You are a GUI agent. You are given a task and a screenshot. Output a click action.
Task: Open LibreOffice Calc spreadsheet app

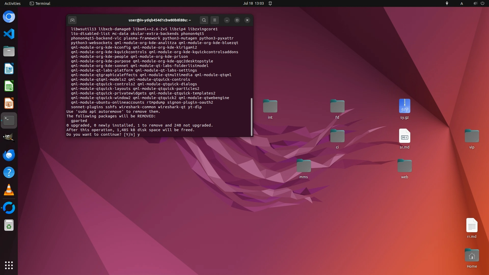(x=9, y=86)
